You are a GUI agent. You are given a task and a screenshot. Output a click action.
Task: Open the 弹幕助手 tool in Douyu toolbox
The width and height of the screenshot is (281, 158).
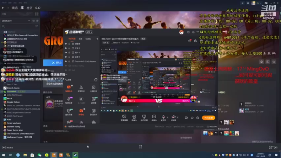click(x=69, y=88)
